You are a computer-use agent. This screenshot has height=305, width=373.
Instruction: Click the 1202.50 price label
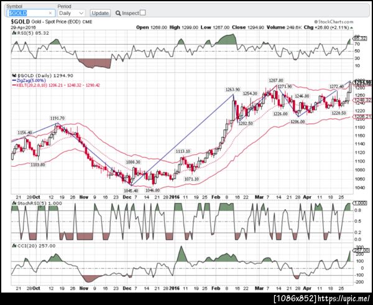click(x=246, y=123)
